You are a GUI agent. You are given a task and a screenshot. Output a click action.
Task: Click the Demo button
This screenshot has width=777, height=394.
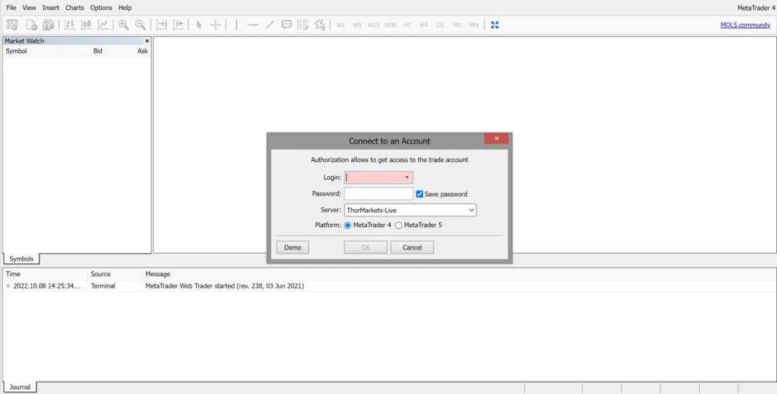pos(292,247)
